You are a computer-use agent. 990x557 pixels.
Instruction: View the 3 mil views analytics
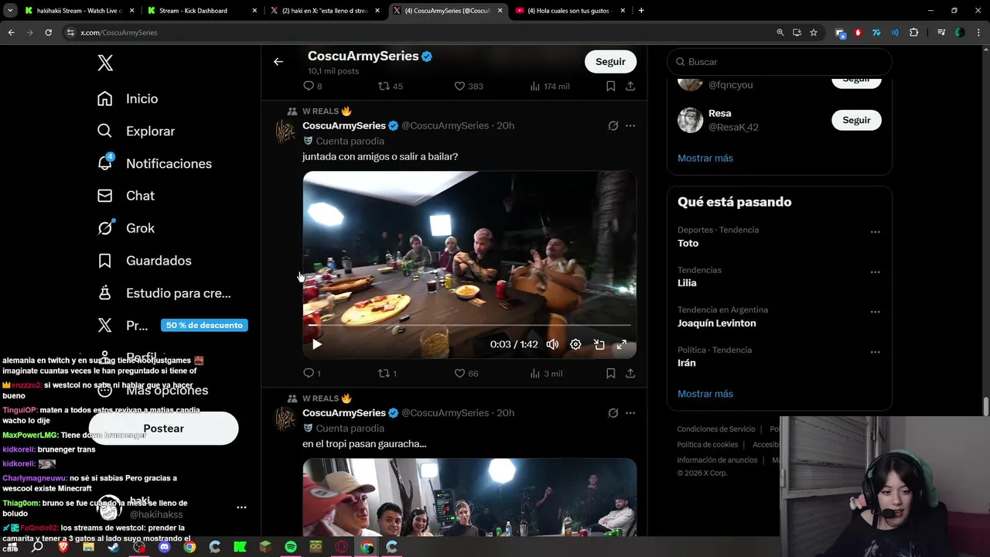pos(545,374)
